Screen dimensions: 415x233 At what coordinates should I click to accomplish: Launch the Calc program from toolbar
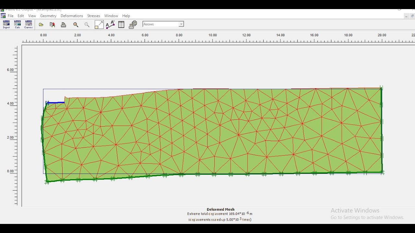tap(18, 25)
